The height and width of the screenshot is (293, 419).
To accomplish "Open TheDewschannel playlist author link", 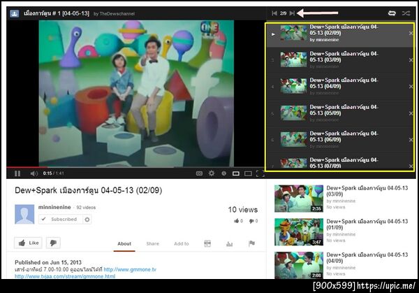I will [117, 14].
